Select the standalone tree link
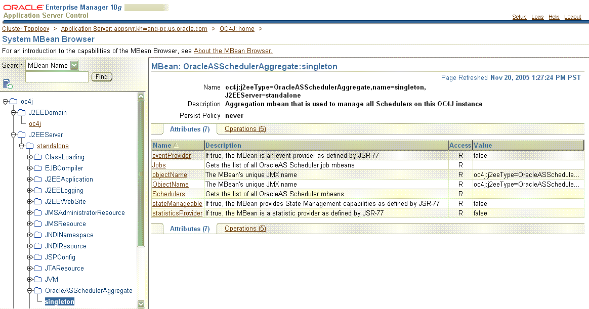The image size is (589, 309). click(x=53, y=146)
